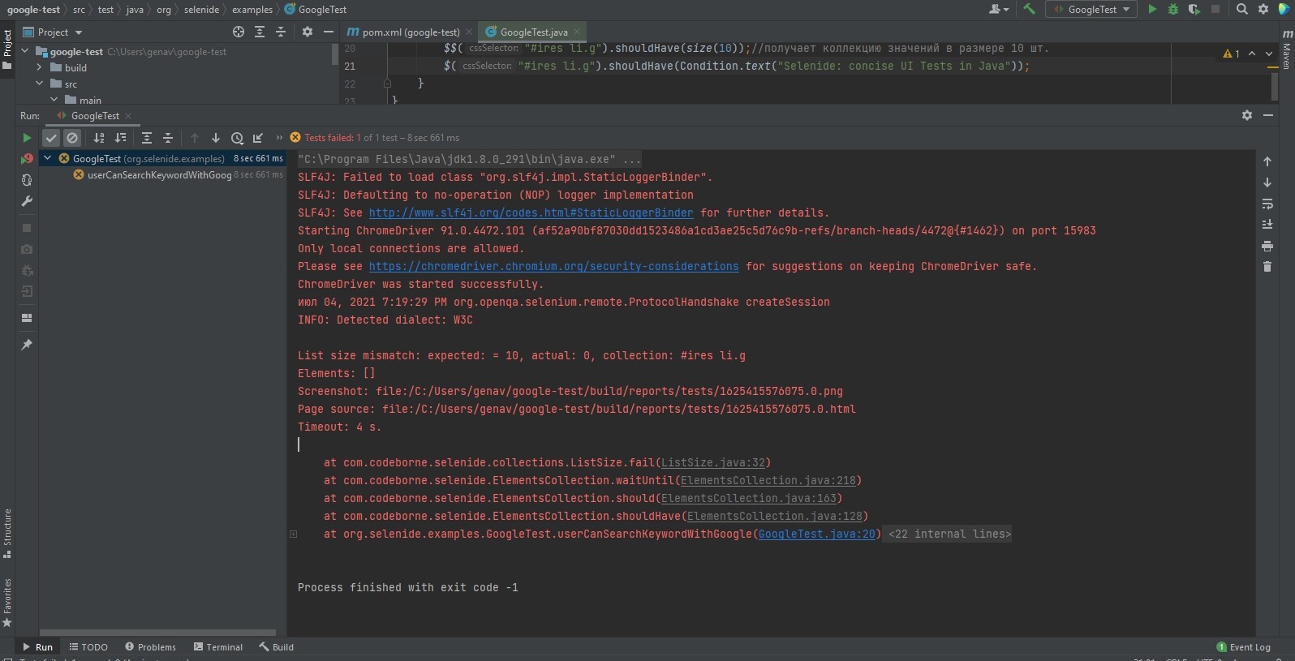Open the slf4j StaticLoggerBinder link
The width and height of the screenshot is (1295, 661).
[531, 213]
